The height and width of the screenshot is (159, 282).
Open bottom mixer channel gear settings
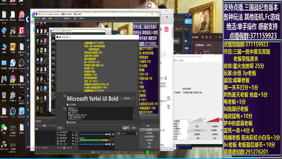click(x=113, y=144)
